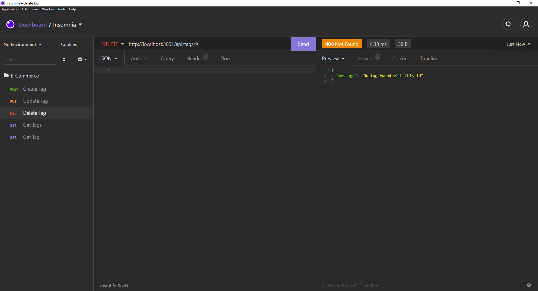Switch to the Query tab
This screenshot has width=538, height=291.
point(167,58)
